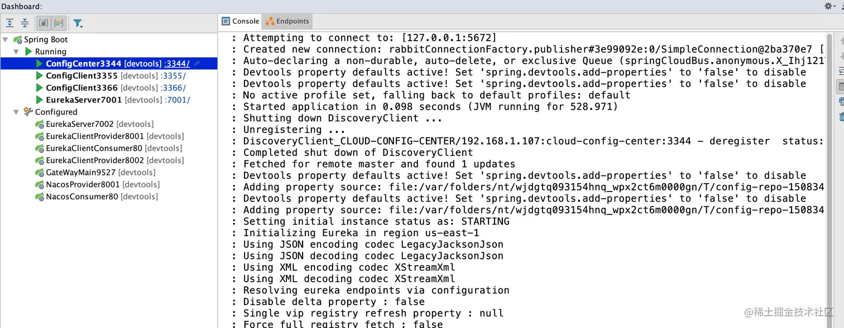Click the pencil edit icon beside ConfigCenter3344

[197, 63]
